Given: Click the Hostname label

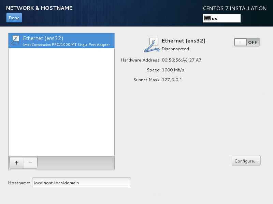Looking at the screenshot, I should pyautogui.click(x=19, y=183).
